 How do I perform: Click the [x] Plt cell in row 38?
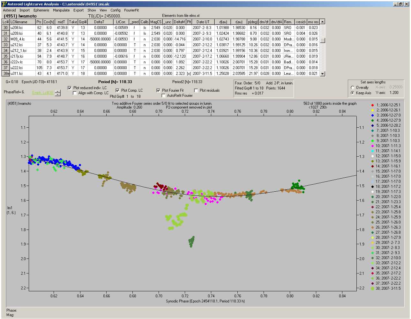click(x=189, y=74)
